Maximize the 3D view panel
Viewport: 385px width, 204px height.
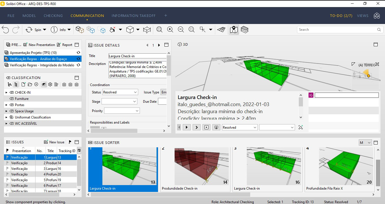(376, 45)
